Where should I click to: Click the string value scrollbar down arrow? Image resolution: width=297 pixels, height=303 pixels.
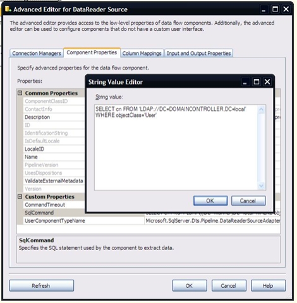pos(262,186)
